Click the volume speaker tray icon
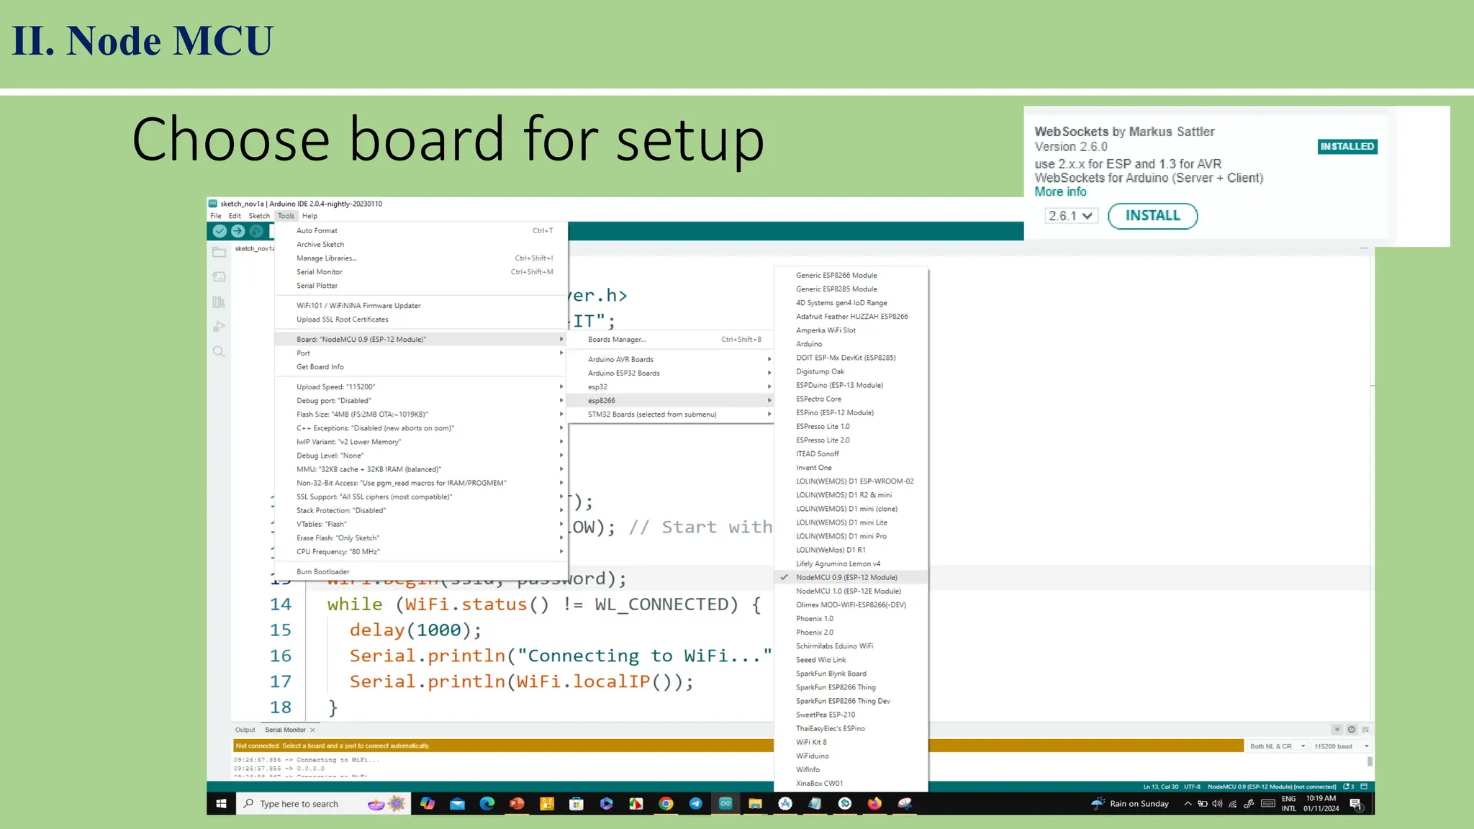This screenshot has height=829, width=1474. 1217,804
